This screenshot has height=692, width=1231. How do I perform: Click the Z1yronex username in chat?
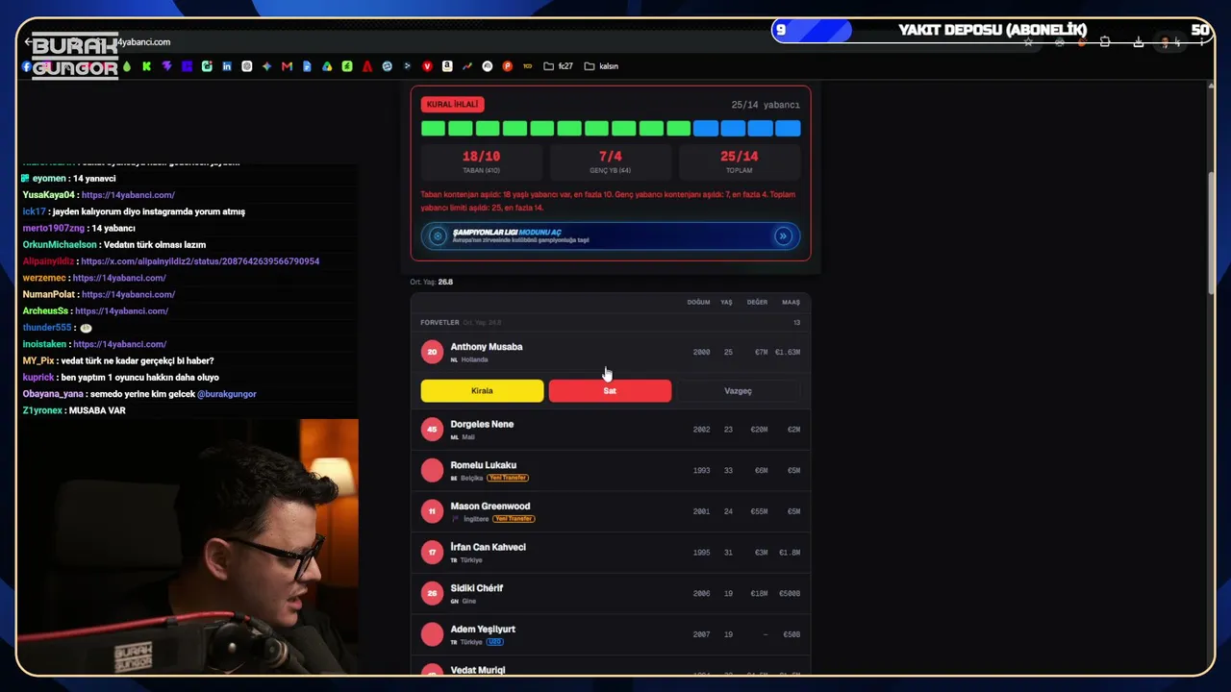[42, 410]
